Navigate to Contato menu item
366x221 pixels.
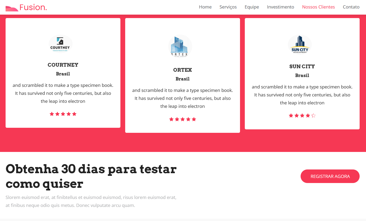click(351, 7)
